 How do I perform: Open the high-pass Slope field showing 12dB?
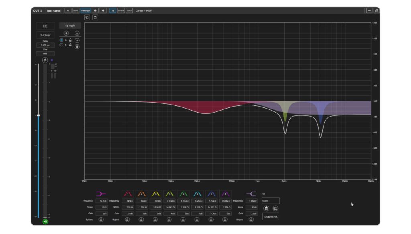tap(102, 207)
